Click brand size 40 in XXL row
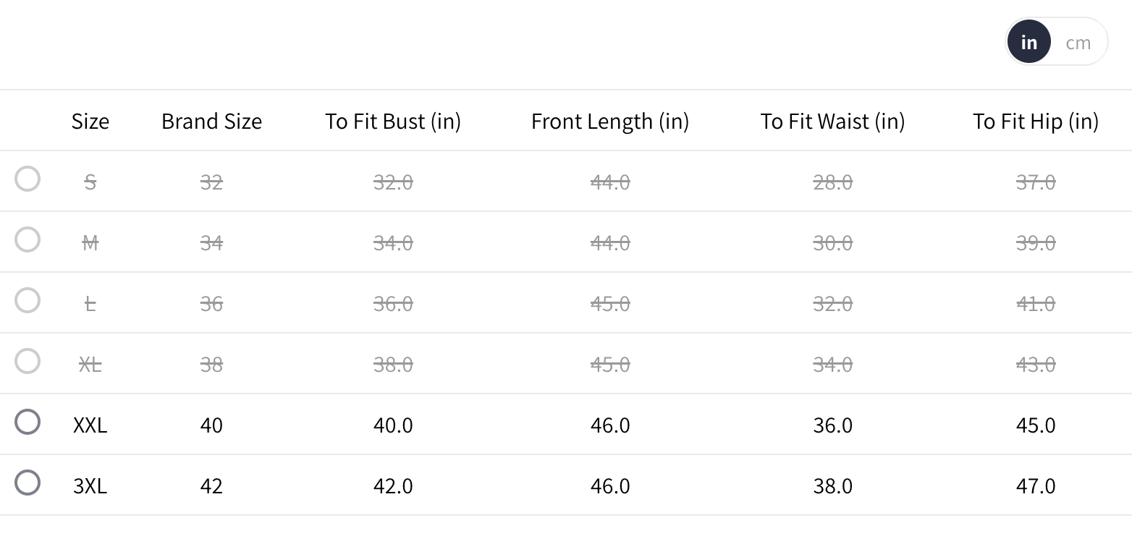This screenshot has height=557, width=1132. 211,425
